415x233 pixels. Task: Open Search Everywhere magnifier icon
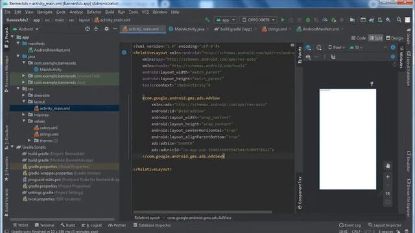pyautogui.click(x=399, y=20)
